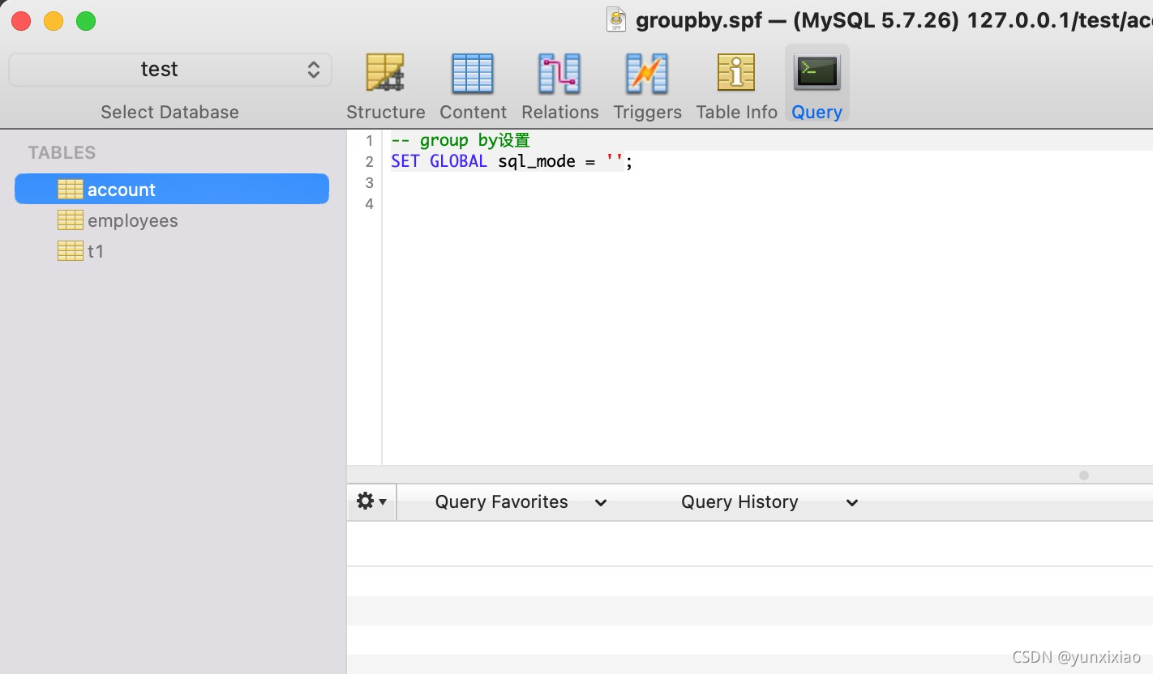Open the Select Database dropdown
Image resolution: width=1153 pixels, height=674 pixels.
(169, 69)
